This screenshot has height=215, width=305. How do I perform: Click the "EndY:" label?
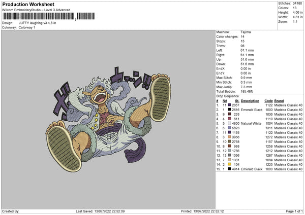(x=221, y=73)
